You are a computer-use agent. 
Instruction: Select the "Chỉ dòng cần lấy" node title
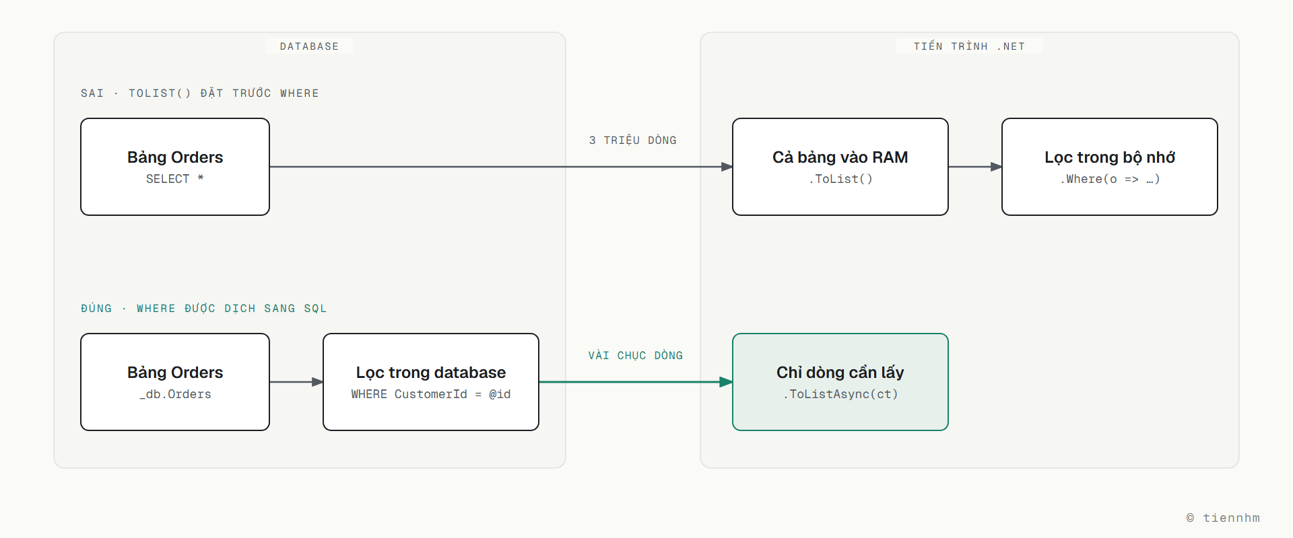pyautogui.click(x=840, y=373)
